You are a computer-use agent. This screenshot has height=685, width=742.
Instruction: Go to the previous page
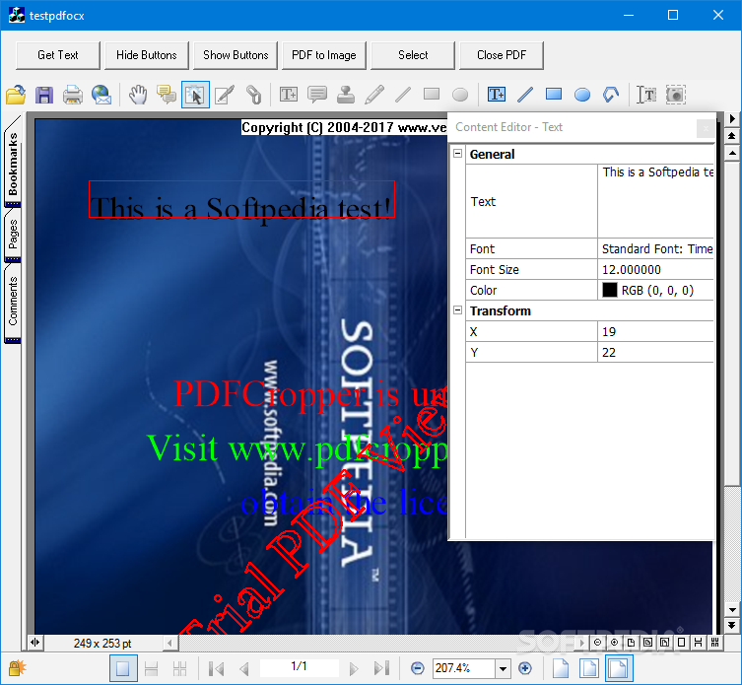[244, 668]
